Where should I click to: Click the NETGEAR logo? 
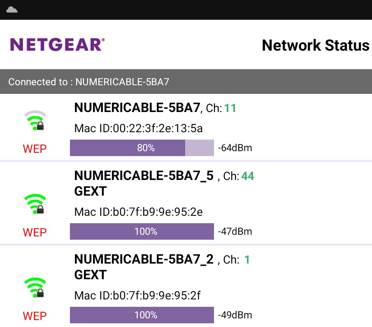(x=58, y=44)
